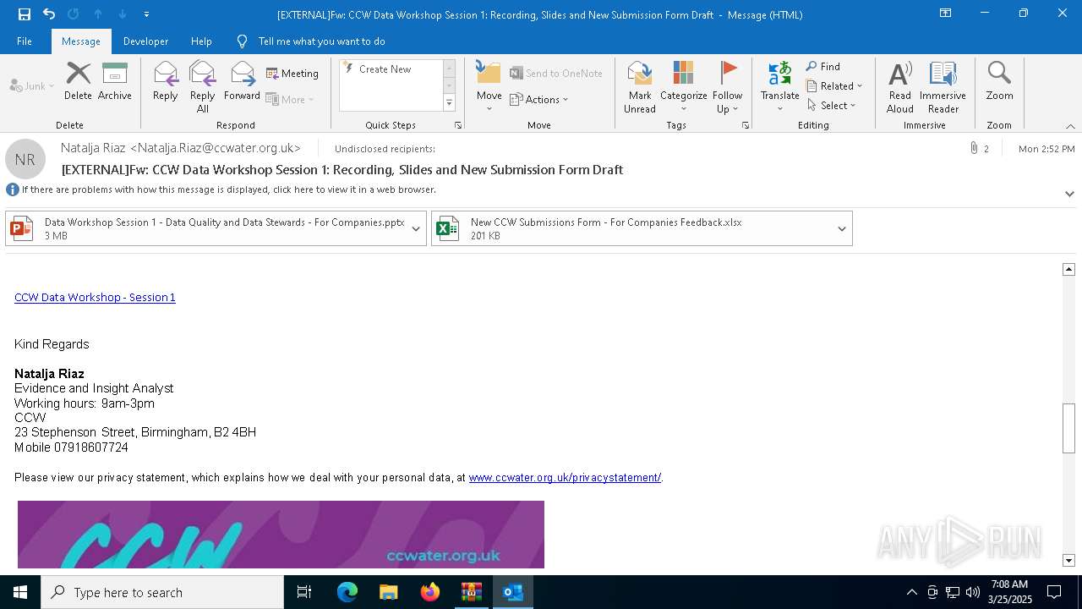Mark the message as Unread
Image resolution: width=1082 pixels, height=609 pixels.
[640, 87]
